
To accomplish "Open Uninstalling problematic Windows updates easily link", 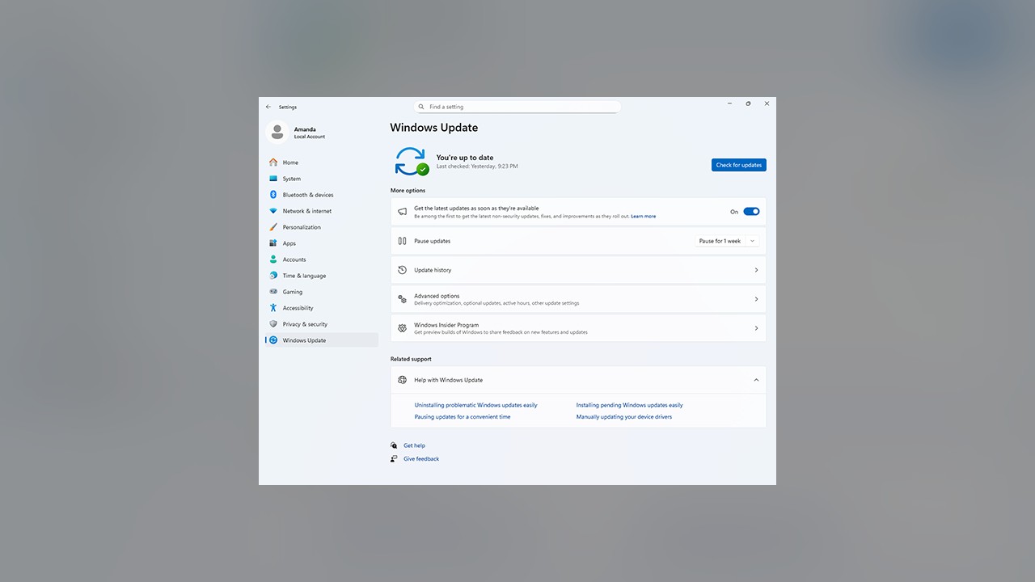I will click(476, 405).
